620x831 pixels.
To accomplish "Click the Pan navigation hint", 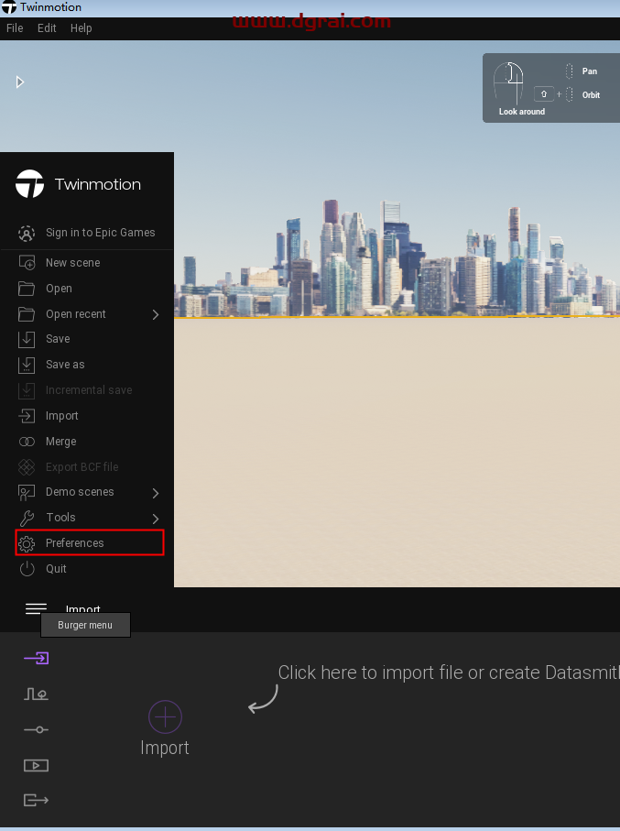I will click(x=590, y=71).
